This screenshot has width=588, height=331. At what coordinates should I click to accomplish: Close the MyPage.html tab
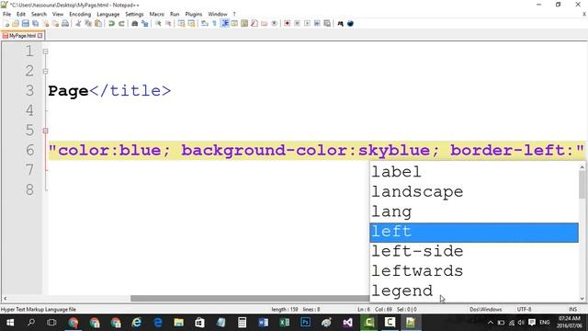pos(40,36)
